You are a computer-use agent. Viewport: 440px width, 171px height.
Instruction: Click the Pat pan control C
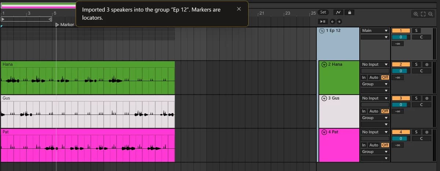421,138
